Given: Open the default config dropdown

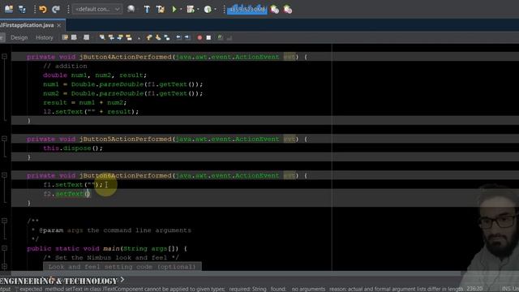Looking at the screenshot, I should [x=97, y=9].
